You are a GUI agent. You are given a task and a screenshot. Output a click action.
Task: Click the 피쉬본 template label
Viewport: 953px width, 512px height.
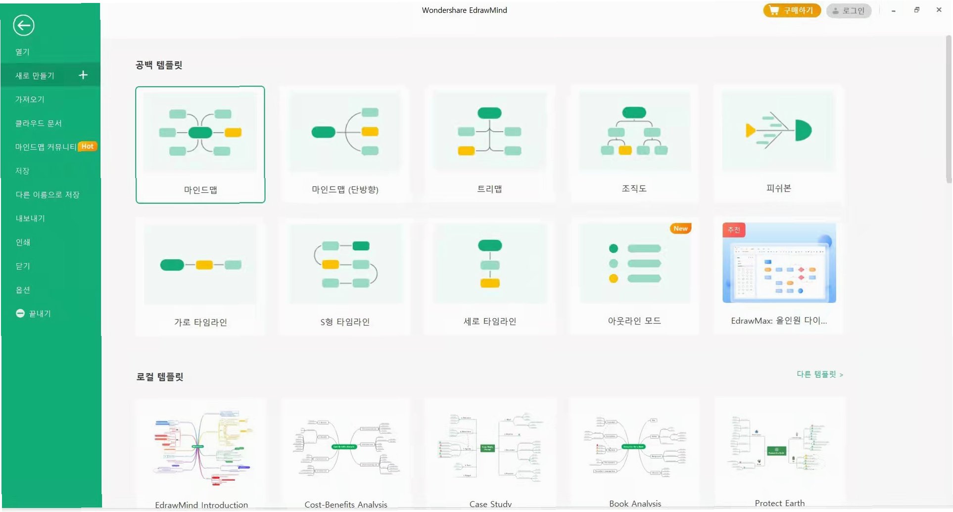coord(779,188)
